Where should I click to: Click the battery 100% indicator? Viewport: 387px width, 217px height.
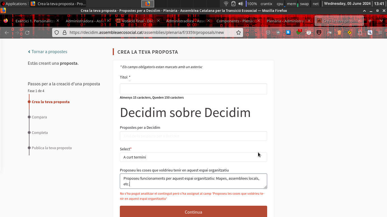pyautogui.click(x=252, y=4)
